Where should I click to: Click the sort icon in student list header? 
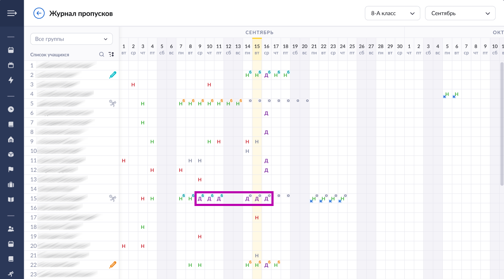click(111, 54)
